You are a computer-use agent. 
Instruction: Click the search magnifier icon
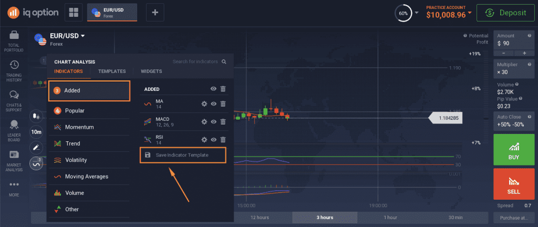coord(224,61)
